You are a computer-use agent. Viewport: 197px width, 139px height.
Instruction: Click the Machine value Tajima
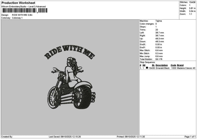point(159,21)
